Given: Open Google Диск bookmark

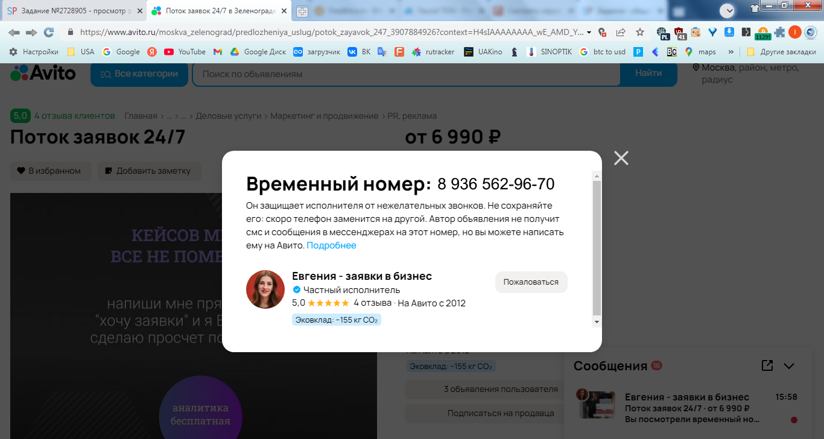Looking at the screenshot, I should (x=259, y=52).
